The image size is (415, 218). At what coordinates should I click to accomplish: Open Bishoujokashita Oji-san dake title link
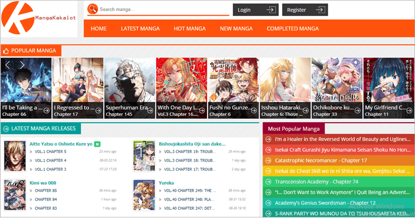[x=192, y=144]
